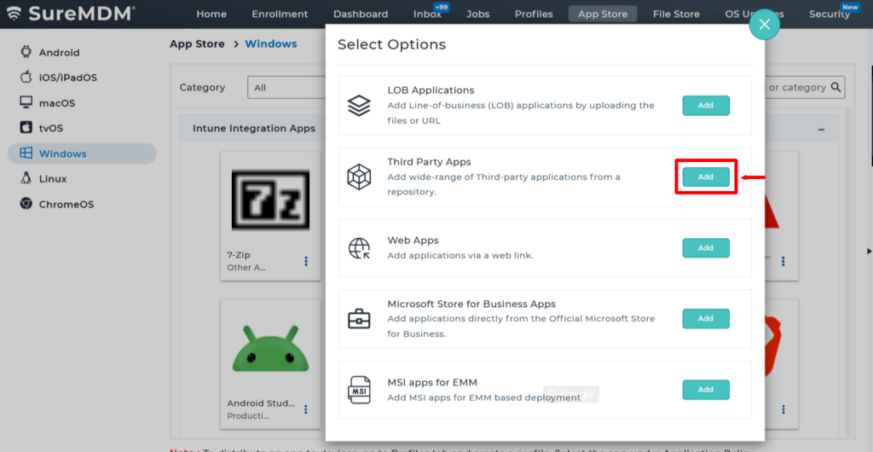This screenshot has width=873, height=452.
Task: Close the Select Options dialog
Action: pyautogui.click(x=764, y=25)
